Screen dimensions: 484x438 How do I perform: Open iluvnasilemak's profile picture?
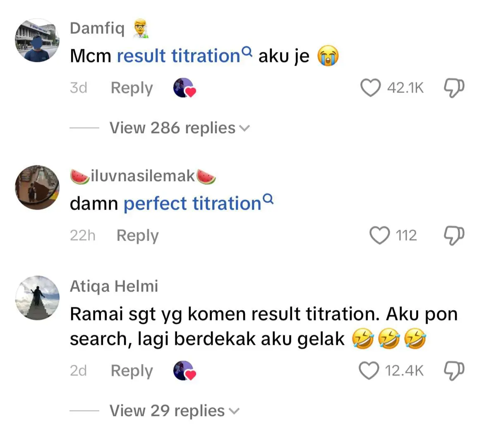click(37, 187)
